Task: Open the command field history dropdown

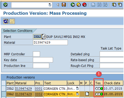Action: tap(50, 5)
